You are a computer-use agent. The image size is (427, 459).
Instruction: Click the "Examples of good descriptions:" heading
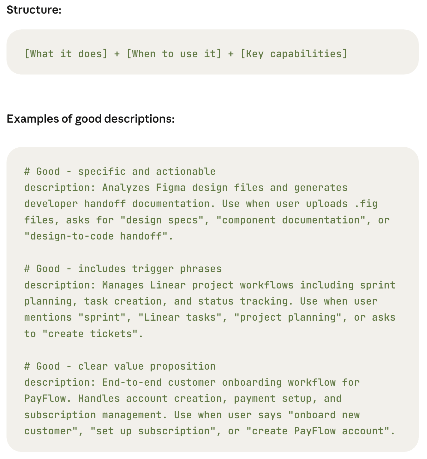click(x=90, y=119)
